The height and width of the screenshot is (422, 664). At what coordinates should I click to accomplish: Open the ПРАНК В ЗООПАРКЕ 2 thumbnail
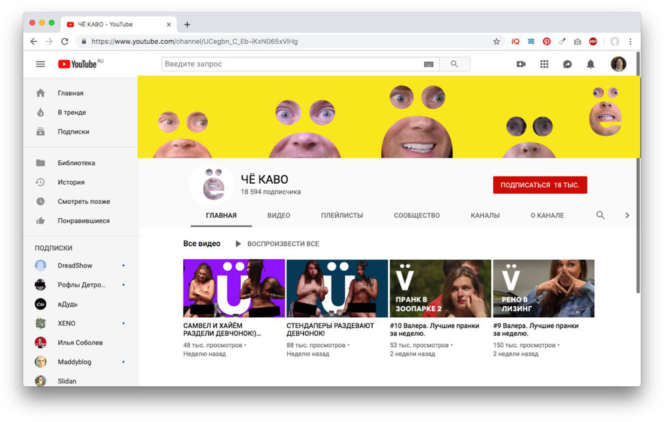pos(440,289)
